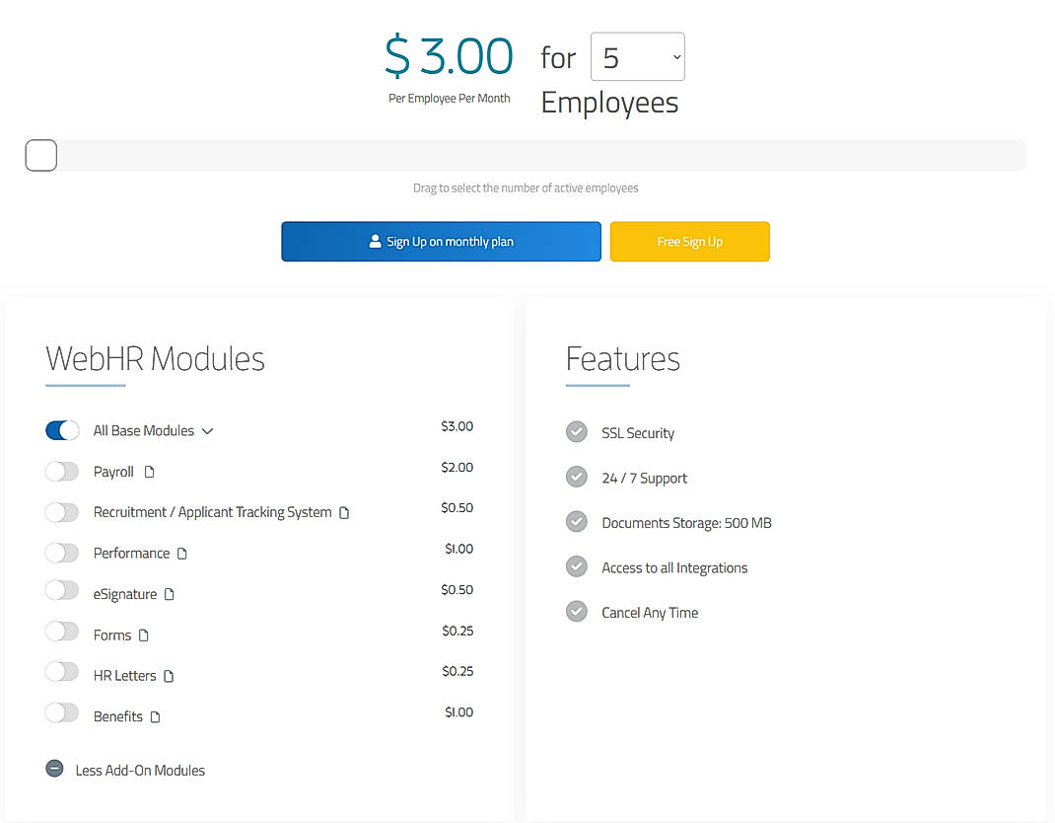
Task: Enable the Payroll module toggle
Action: click(x=62, y=472)
